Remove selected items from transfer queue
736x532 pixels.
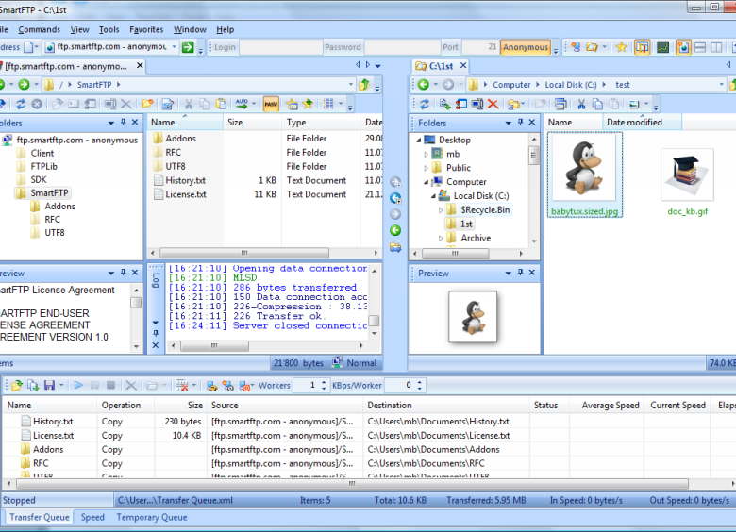point(131,386)
